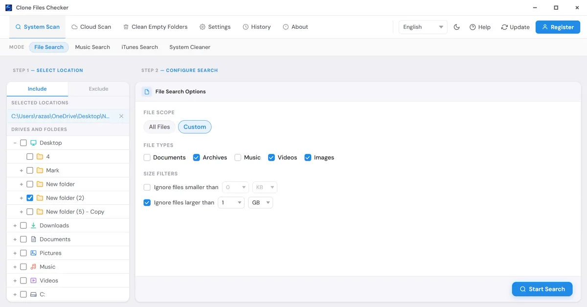Disable 'Ignore files larger than' checkbox
The height and width of the screenshot is (307, 587).
[147, 202]
